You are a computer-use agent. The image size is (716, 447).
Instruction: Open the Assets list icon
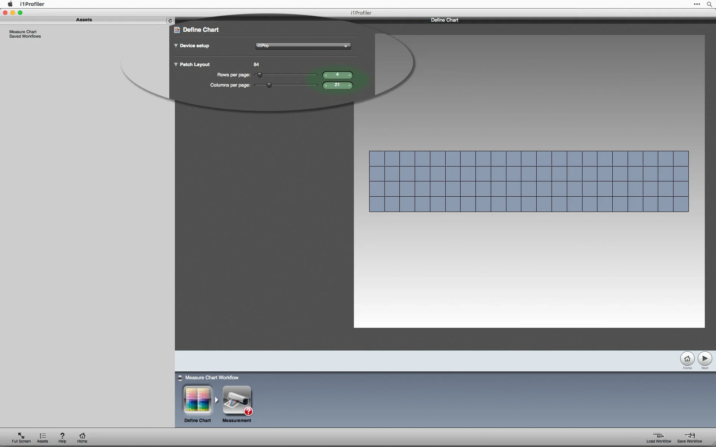(43, 435)
